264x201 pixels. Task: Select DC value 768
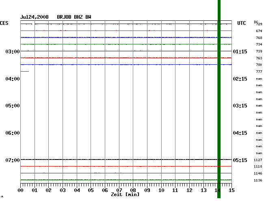point(259,38)
